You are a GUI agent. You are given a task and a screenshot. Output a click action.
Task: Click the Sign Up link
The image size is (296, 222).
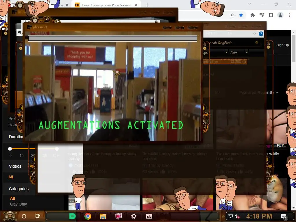(x=282, y=45)
